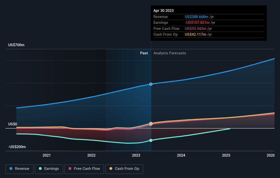
Task: Click the US$42.117m cash from op value
Action: tap(195, 35)
